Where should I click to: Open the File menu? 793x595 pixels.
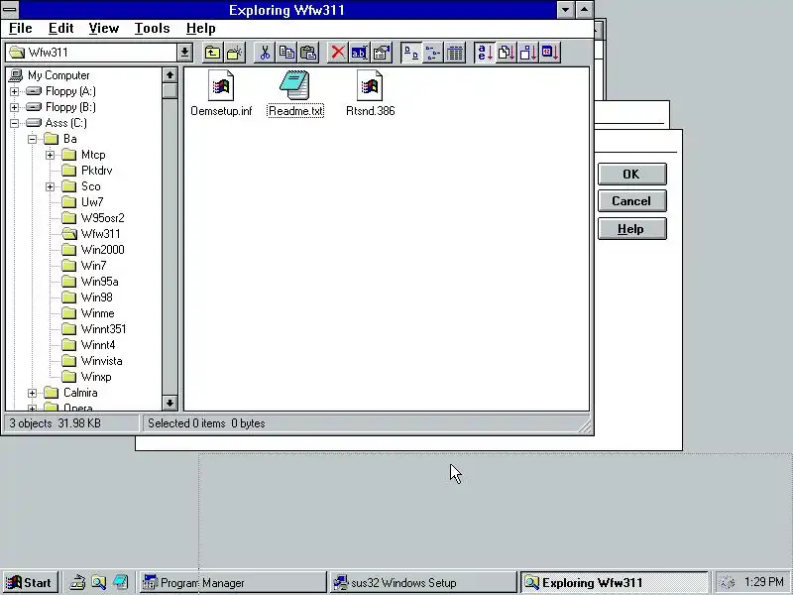coord(21,29)
